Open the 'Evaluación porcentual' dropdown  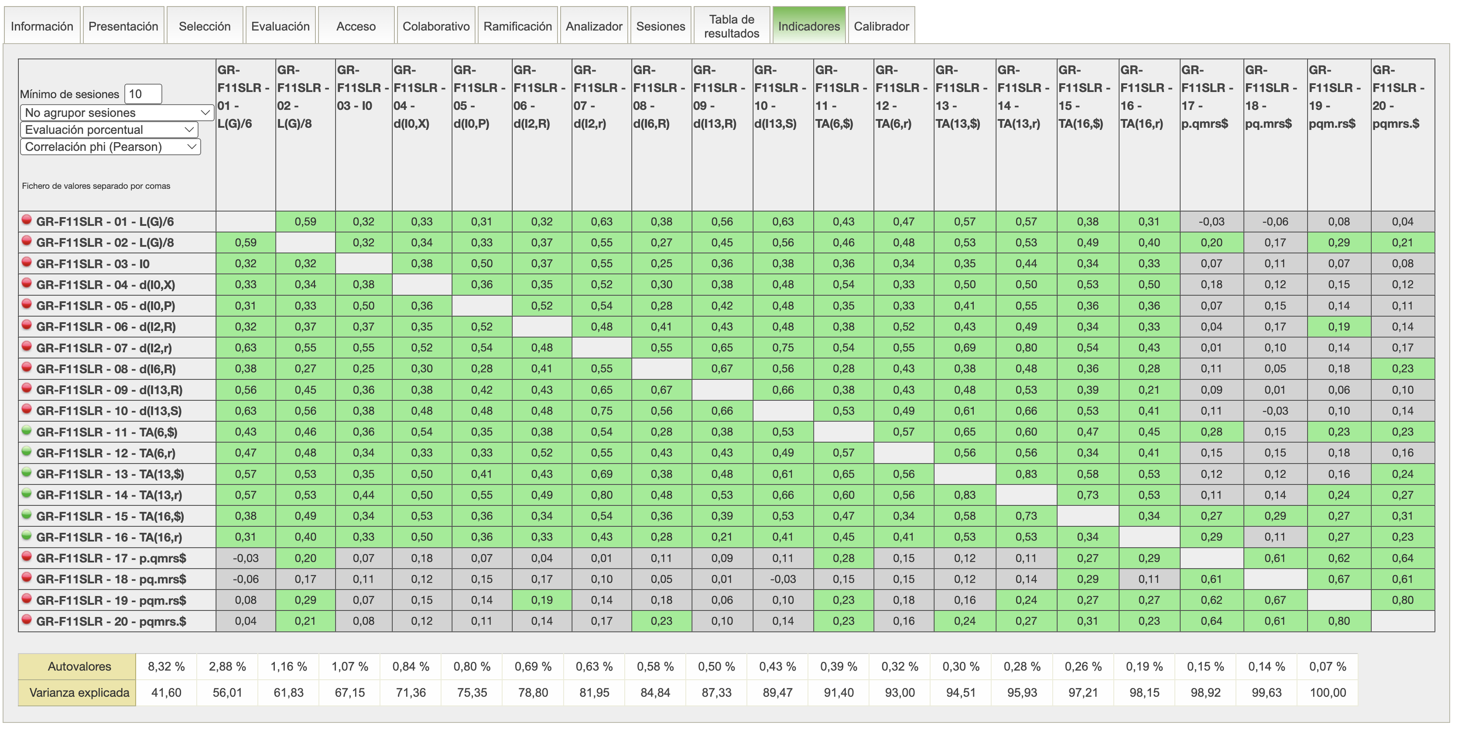pyautogui.click(x=109, y=129)
